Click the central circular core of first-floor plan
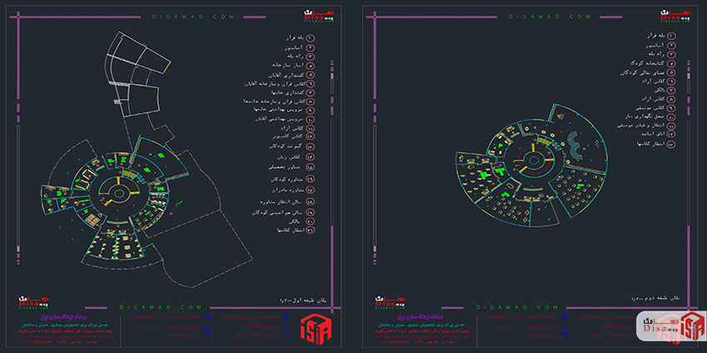707x353 pixels. [x=118, y=194]
